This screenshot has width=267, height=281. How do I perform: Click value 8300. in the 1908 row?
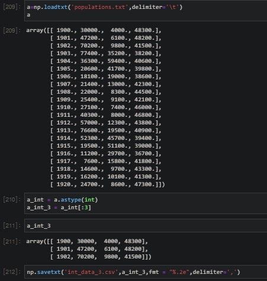(x=120, y=92)
